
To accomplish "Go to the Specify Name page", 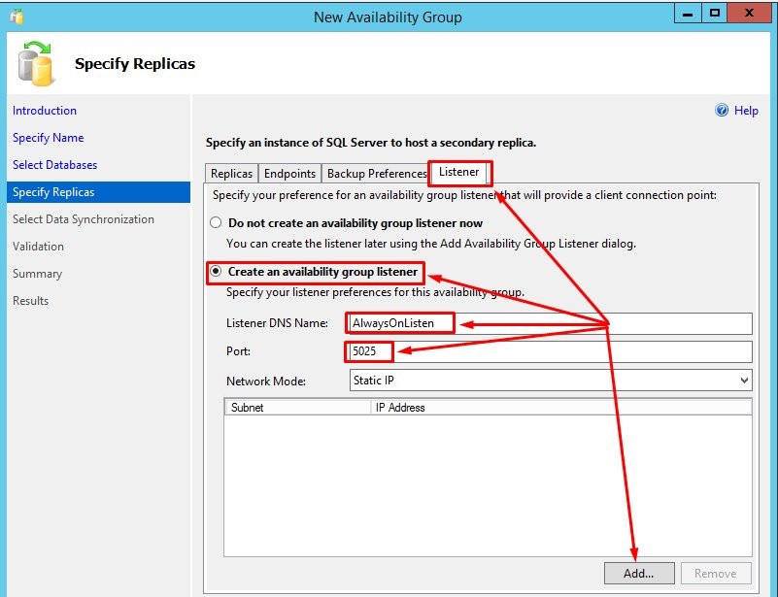I will (x=48, y=138).
